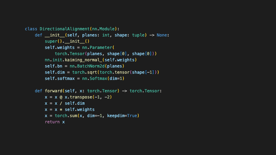Click the kaiming_normal_ function name

(x=83, y=60)
